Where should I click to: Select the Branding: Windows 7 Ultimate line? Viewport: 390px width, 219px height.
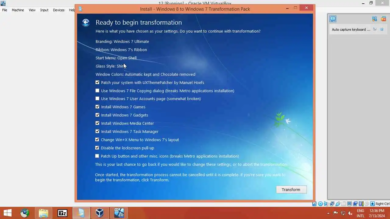click(122, 41)
